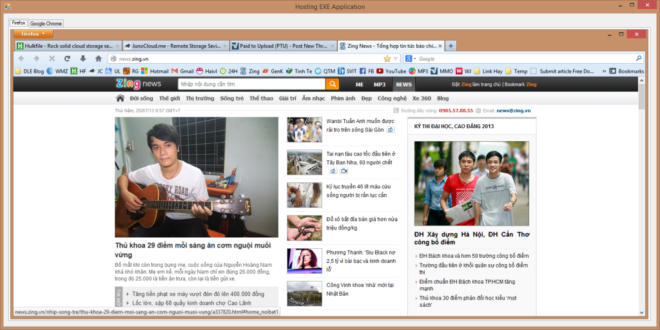Show more bookmarks via the overflow chevron
Image resolution: width=660 pixels, height=330 pixels.
point(603,71)
